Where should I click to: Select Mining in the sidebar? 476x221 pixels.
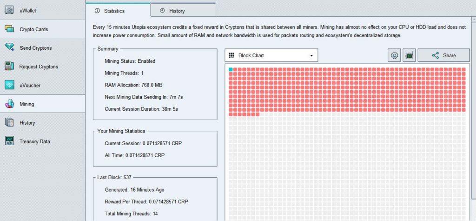tap(42, 104)
